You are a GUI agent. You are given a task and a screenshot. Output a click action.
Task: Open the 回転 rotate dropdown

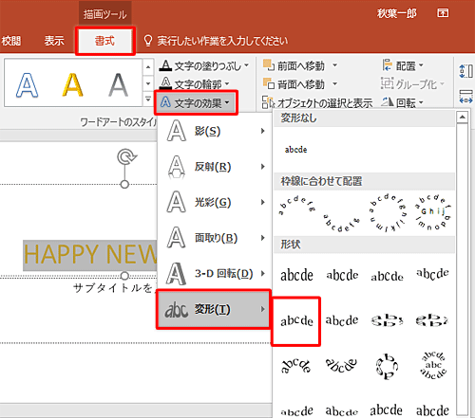coord(402,102)
